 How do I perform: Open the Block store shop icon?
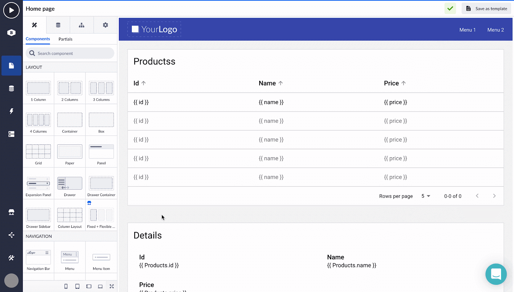(x=11, y=212)
